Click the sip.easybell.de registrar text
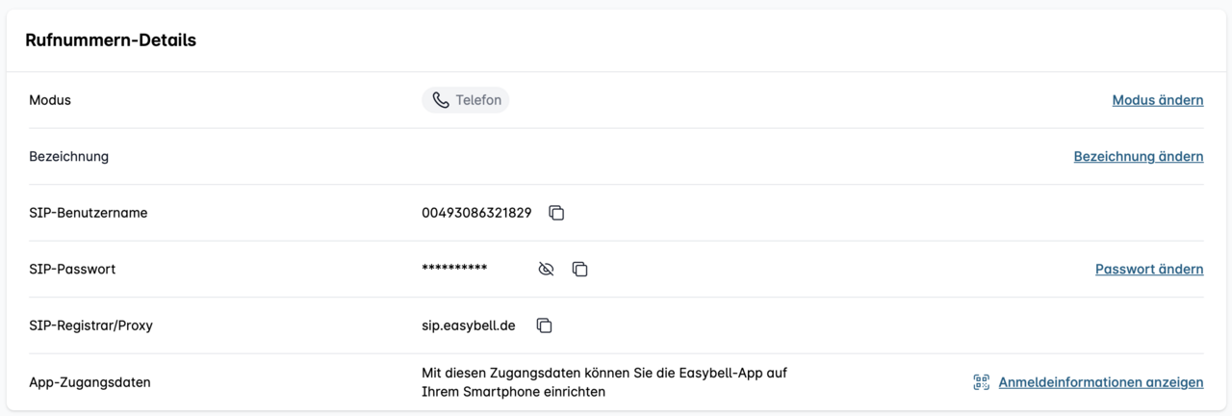The height and width of the screenshot is (416, 1232). [468, 325]
